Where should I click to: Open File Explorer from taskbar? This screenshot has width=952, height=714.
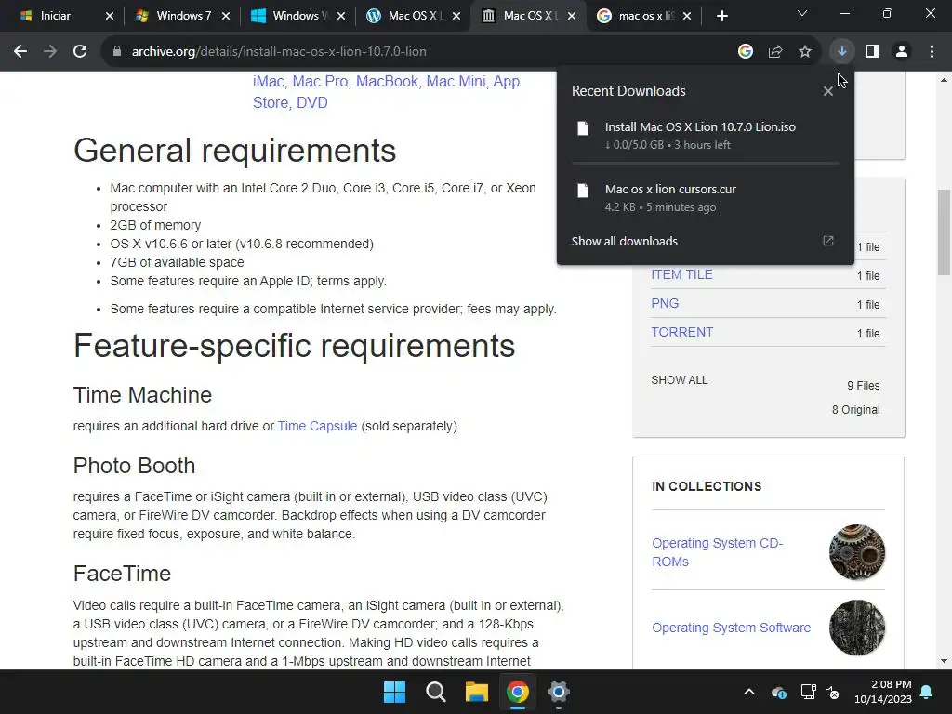(x=477, y=692)
